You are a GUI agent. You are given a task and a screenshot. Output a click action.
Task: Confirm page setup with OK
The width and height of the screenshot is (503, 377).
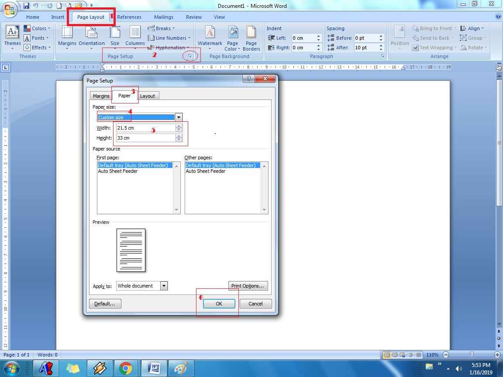coord(219,303)
